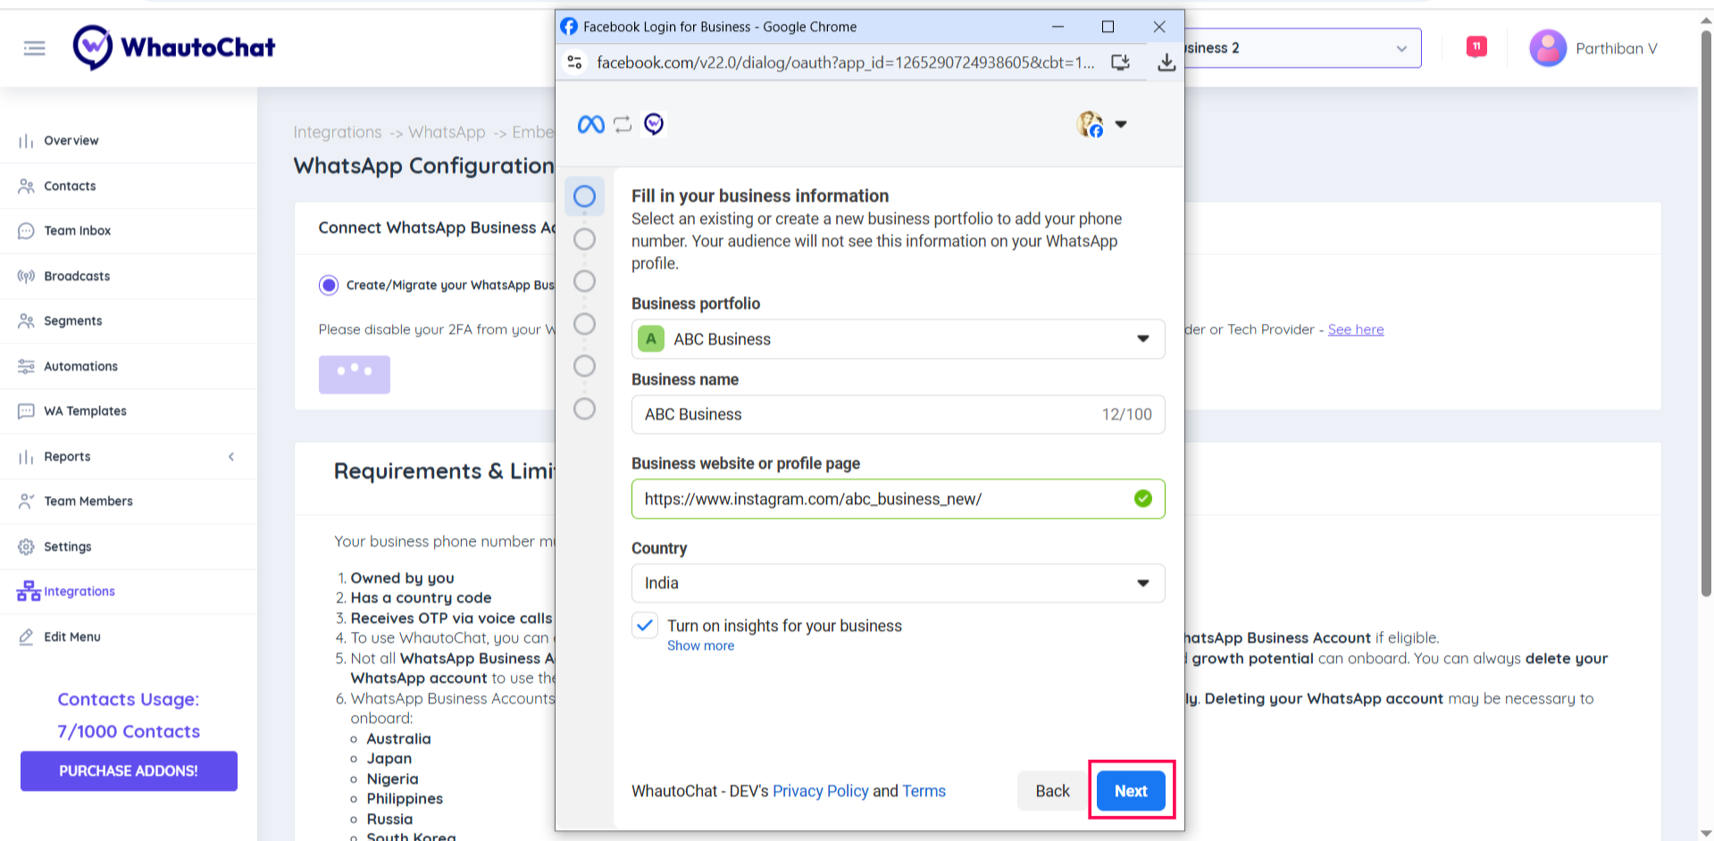Click the Meta logo icon
The image size is (1714, 841).
click(591, 124)
